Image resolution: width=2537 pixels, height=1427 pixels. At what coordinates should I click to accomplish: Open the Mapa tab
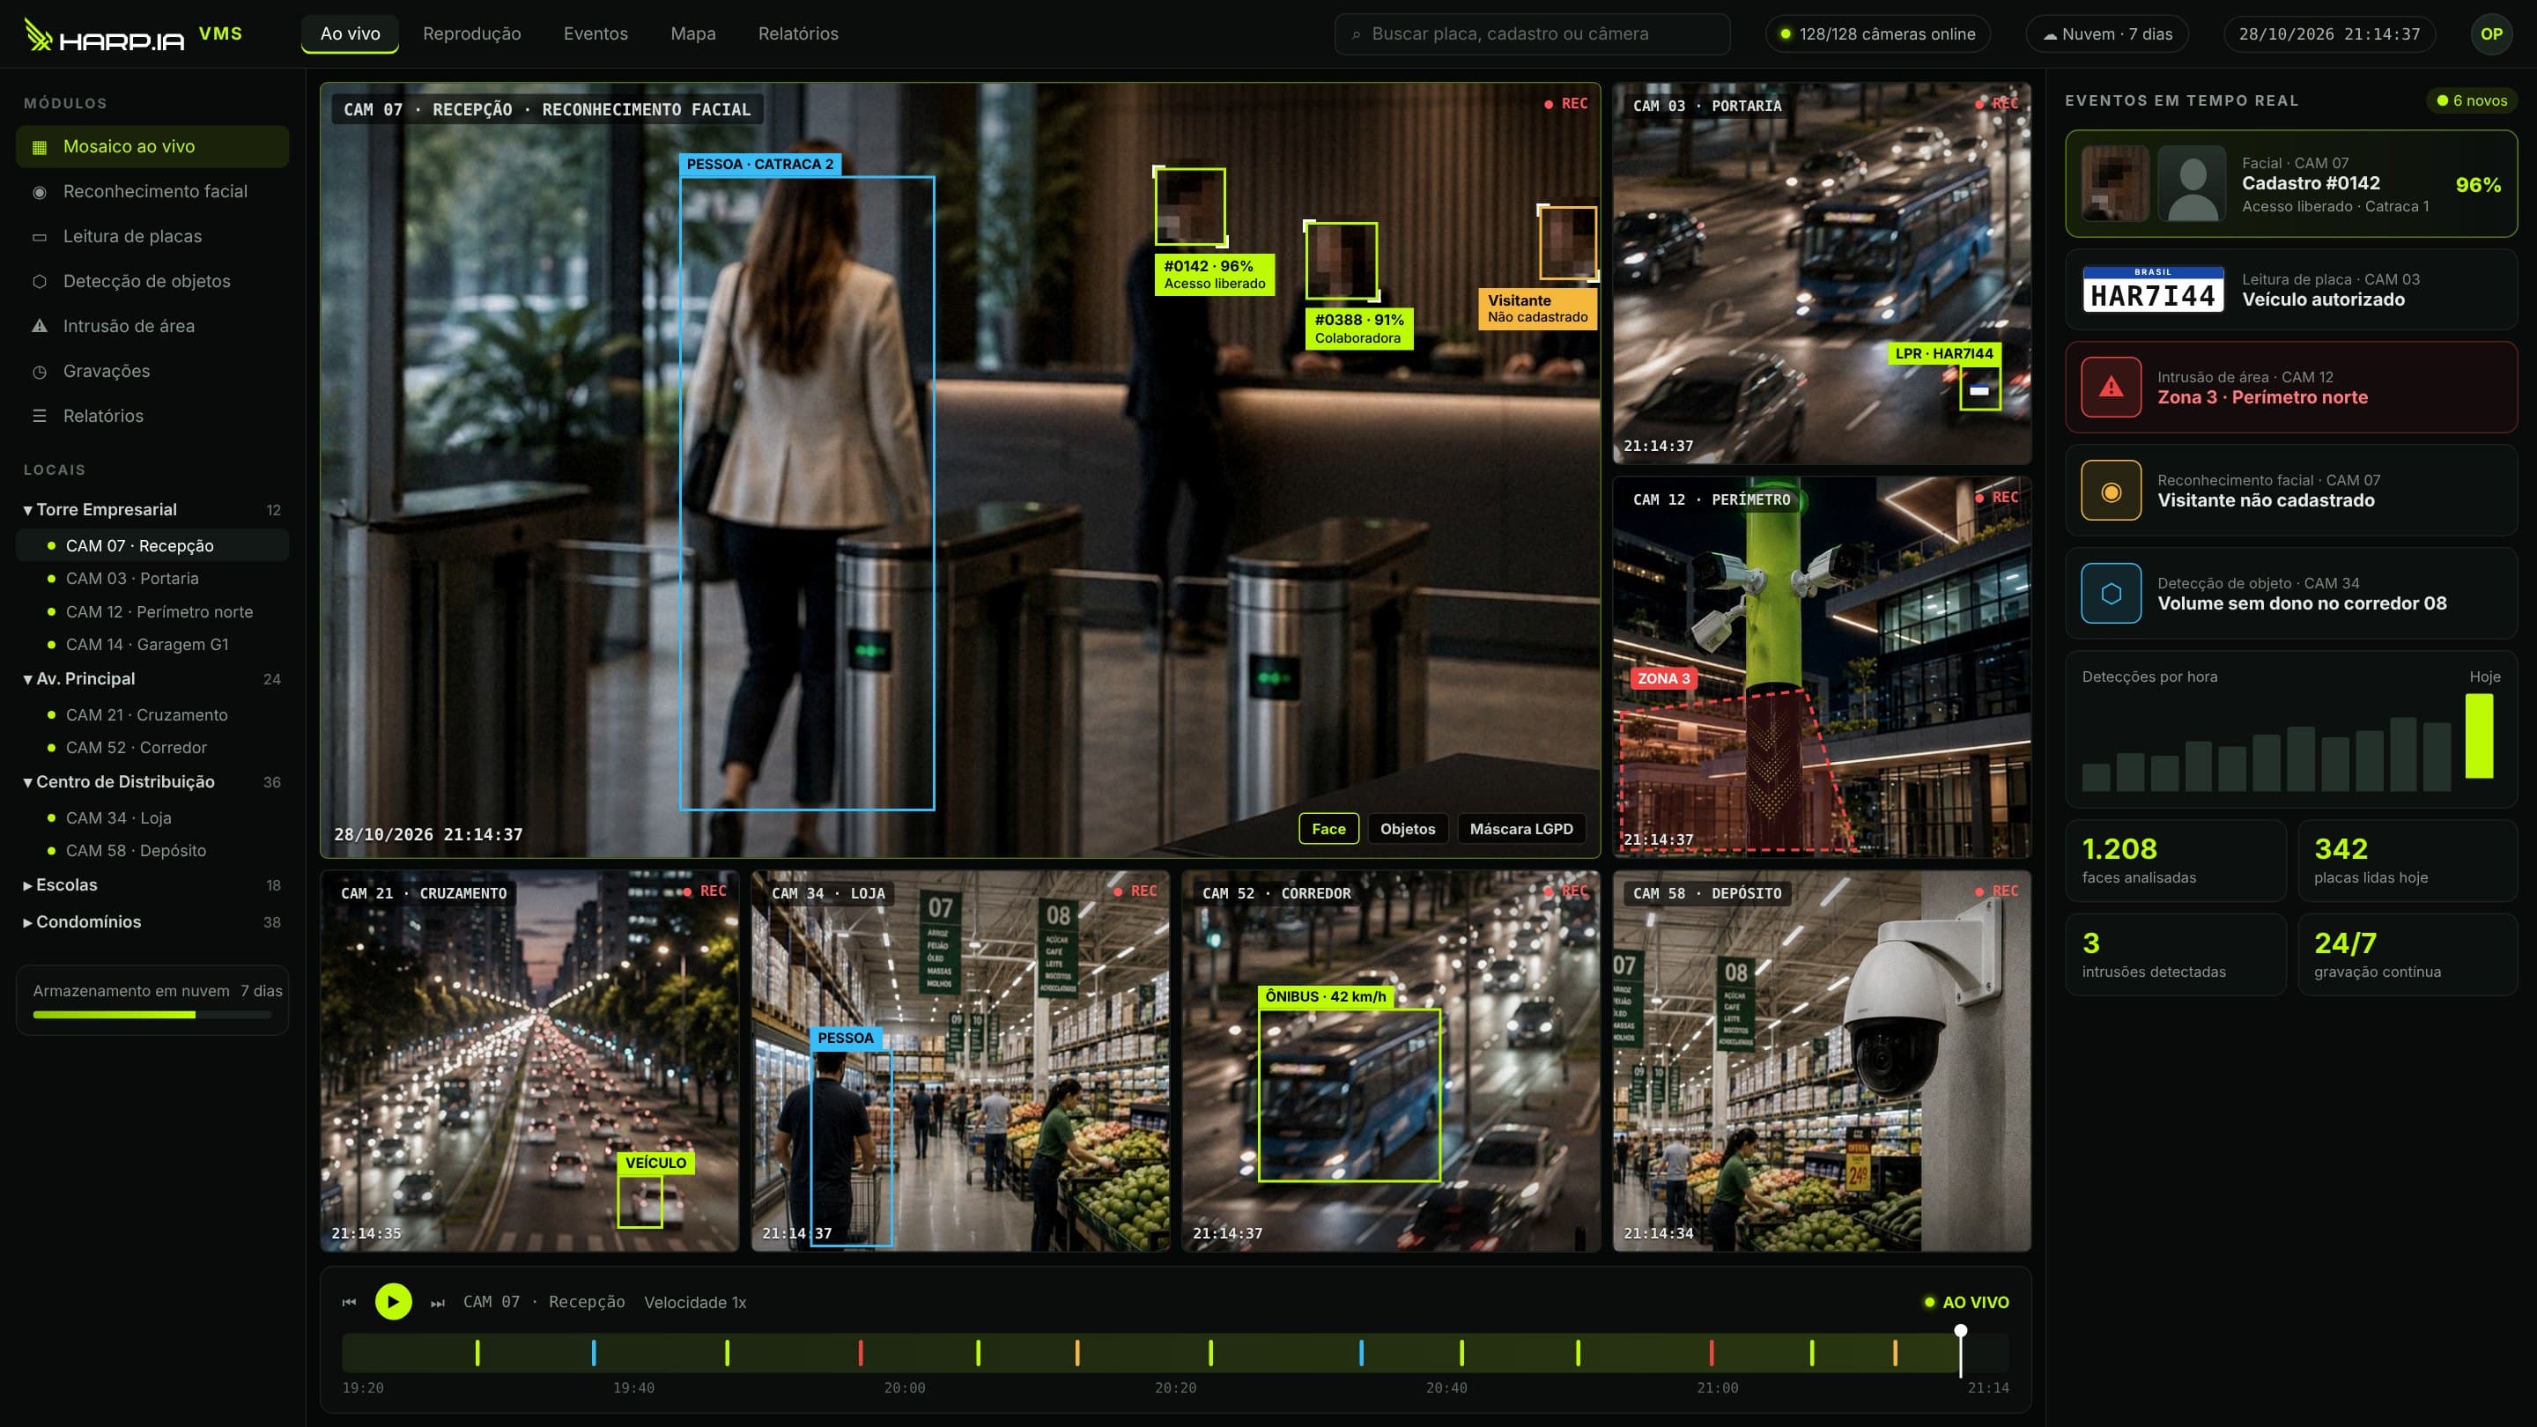tap(693, 33)
